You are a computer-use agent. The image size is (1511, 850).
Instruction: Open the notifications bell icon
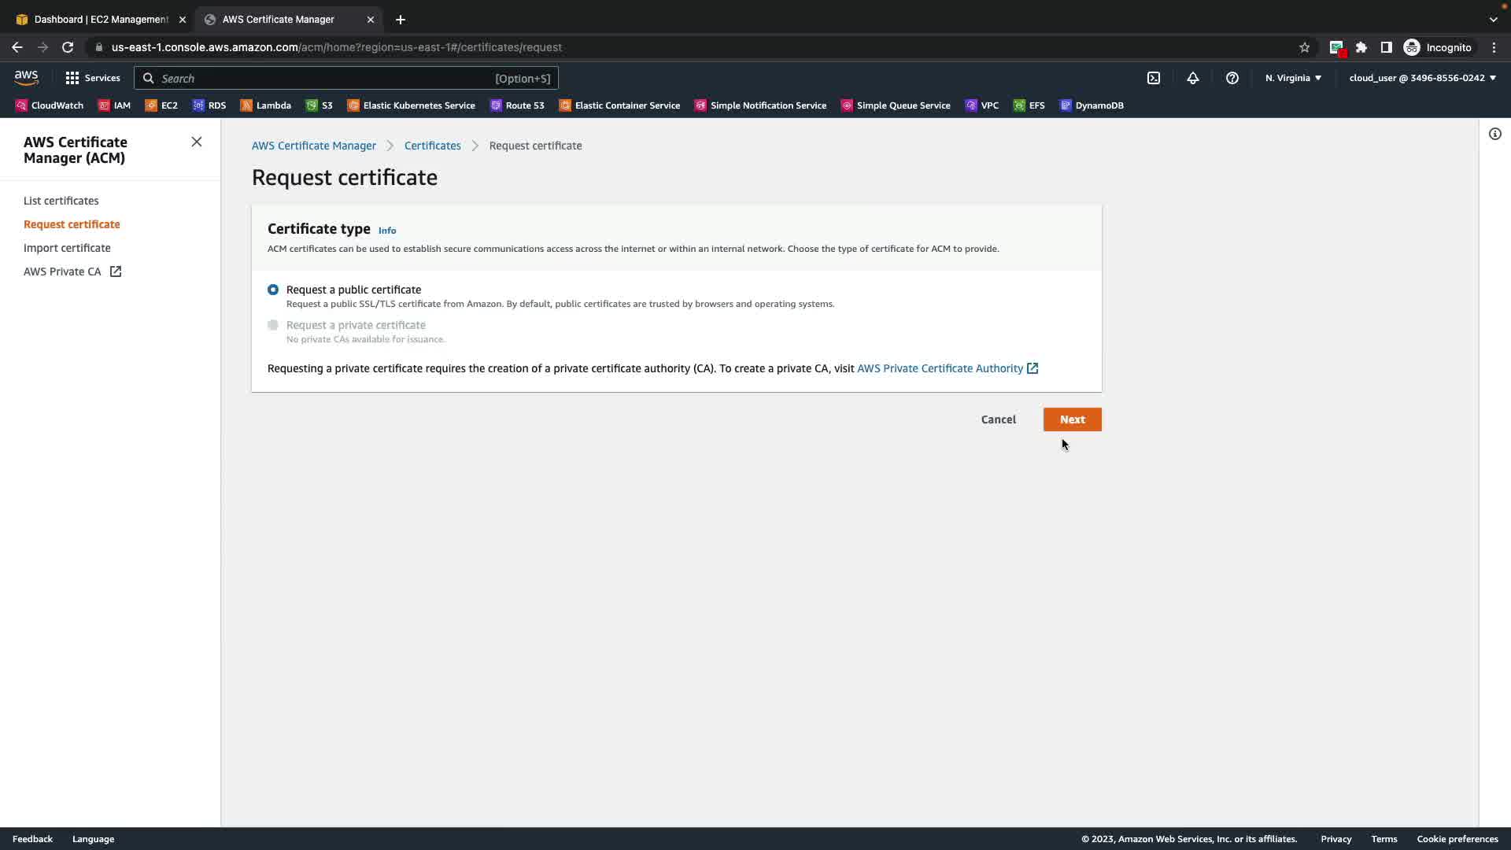[1193, 78]
